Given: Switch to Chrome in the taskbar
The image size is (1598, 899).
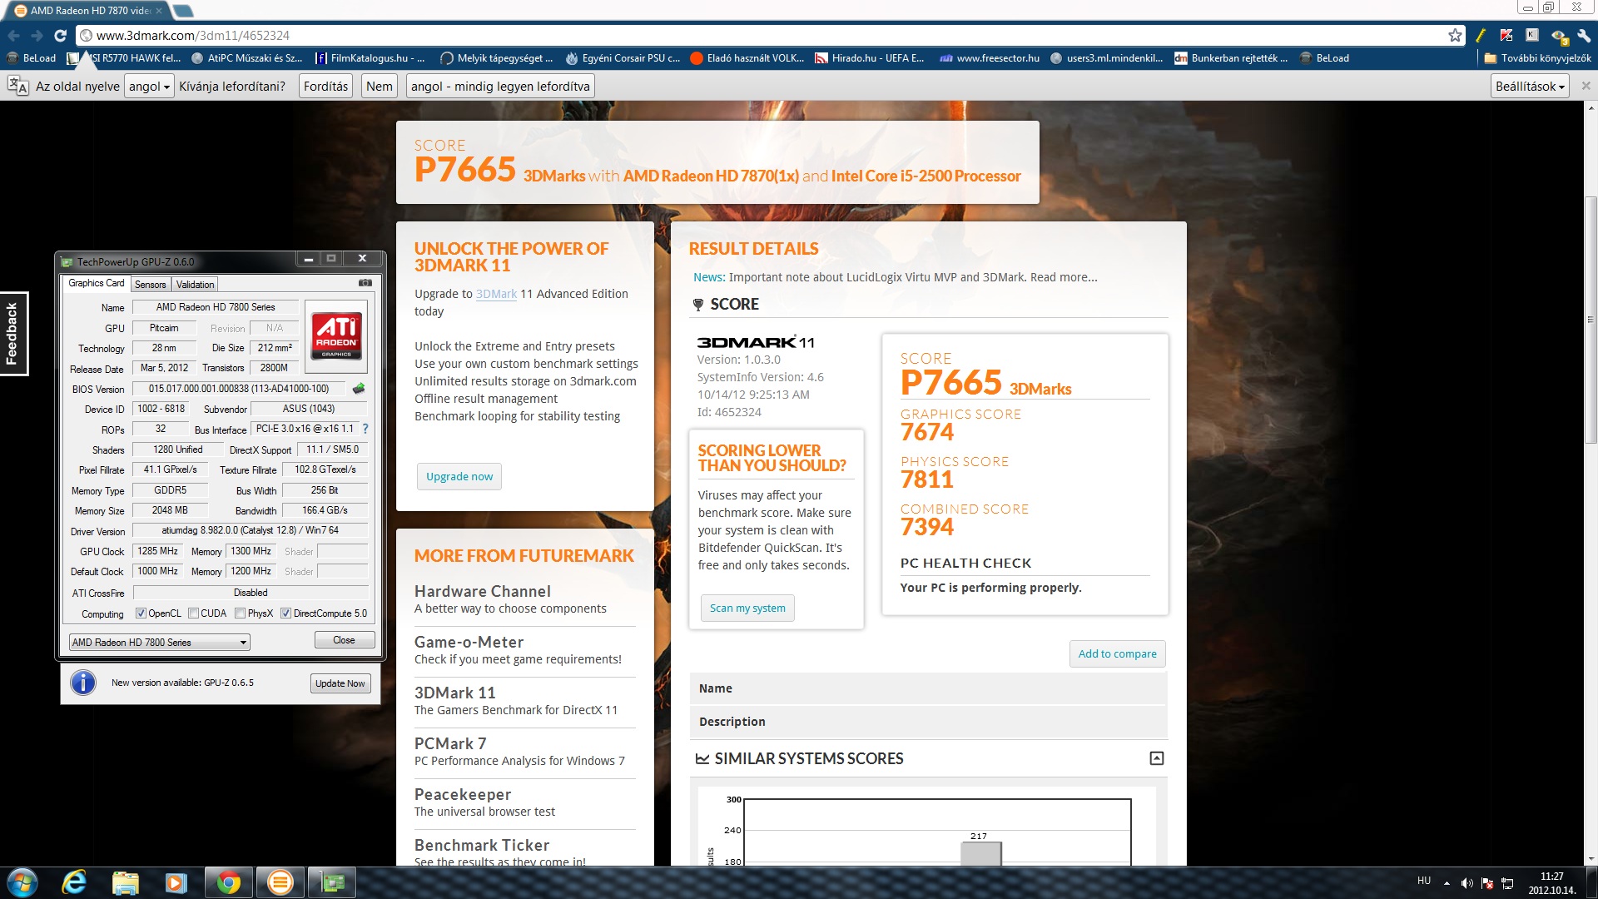Looking at the screenshot, I should [x=229, y=882].
